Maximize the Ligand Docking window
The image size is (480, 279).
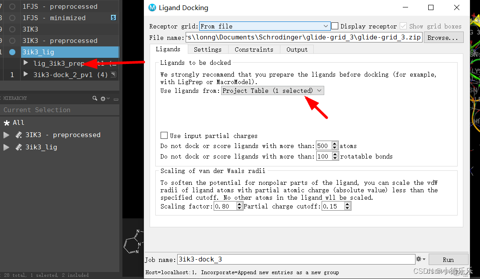click(431, 7)
